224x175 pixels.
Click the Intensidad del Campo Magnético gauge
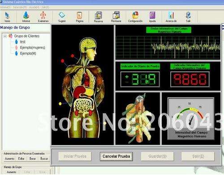point(191,119)
